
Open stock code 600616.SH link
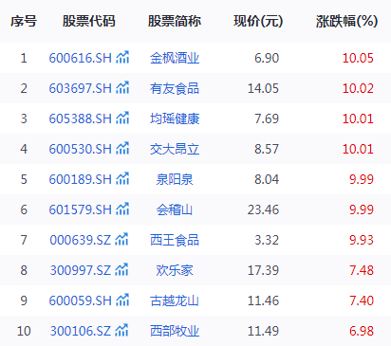(x=81, y=58)
